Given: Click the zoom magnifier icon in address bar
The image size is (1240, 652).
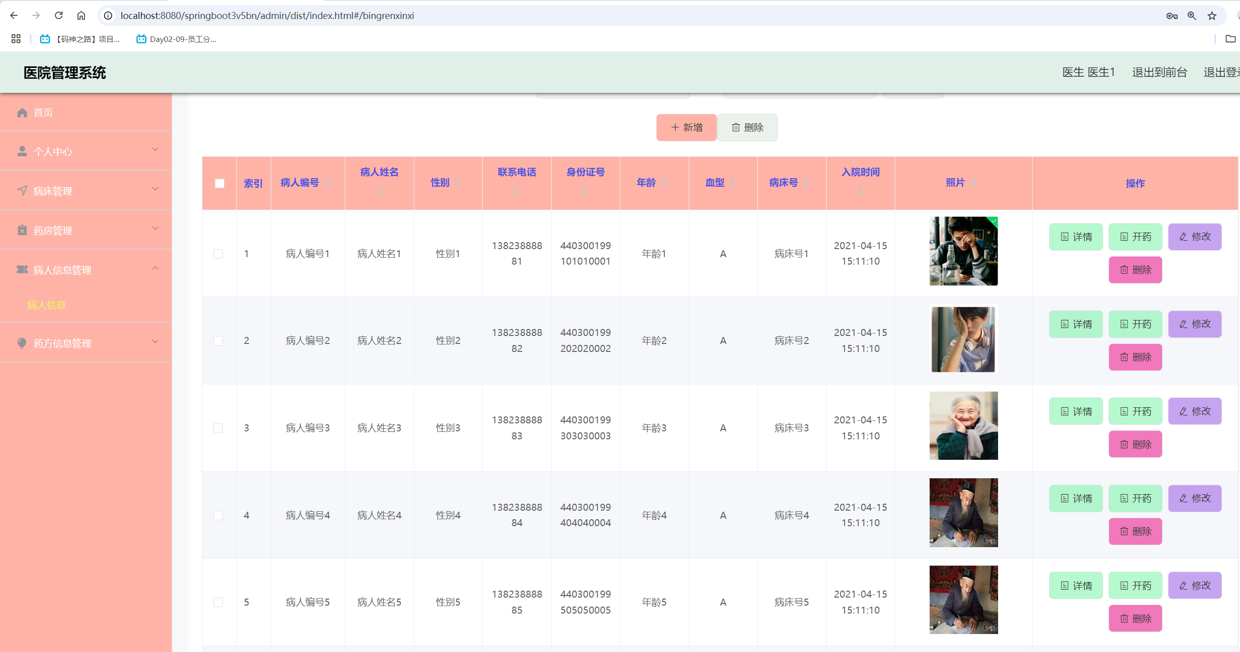Looking at the screenshot, I should [1192, 15].
